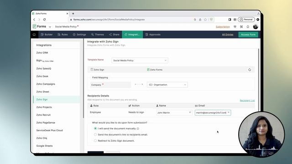Show info for manual send option

point(138,128)
